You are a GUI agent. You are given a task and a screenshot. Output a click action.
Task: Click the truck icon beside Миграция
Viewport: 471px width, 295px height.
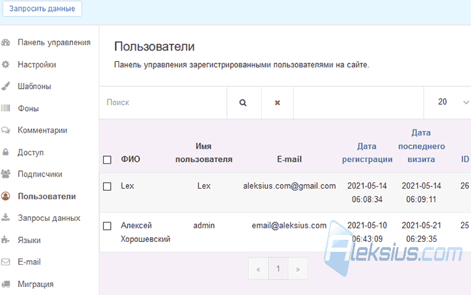pos(5,284)
